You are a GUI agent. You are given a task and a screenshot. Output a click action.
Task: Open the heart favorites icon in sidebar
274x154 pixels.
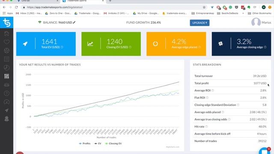(x=7, y=42)
